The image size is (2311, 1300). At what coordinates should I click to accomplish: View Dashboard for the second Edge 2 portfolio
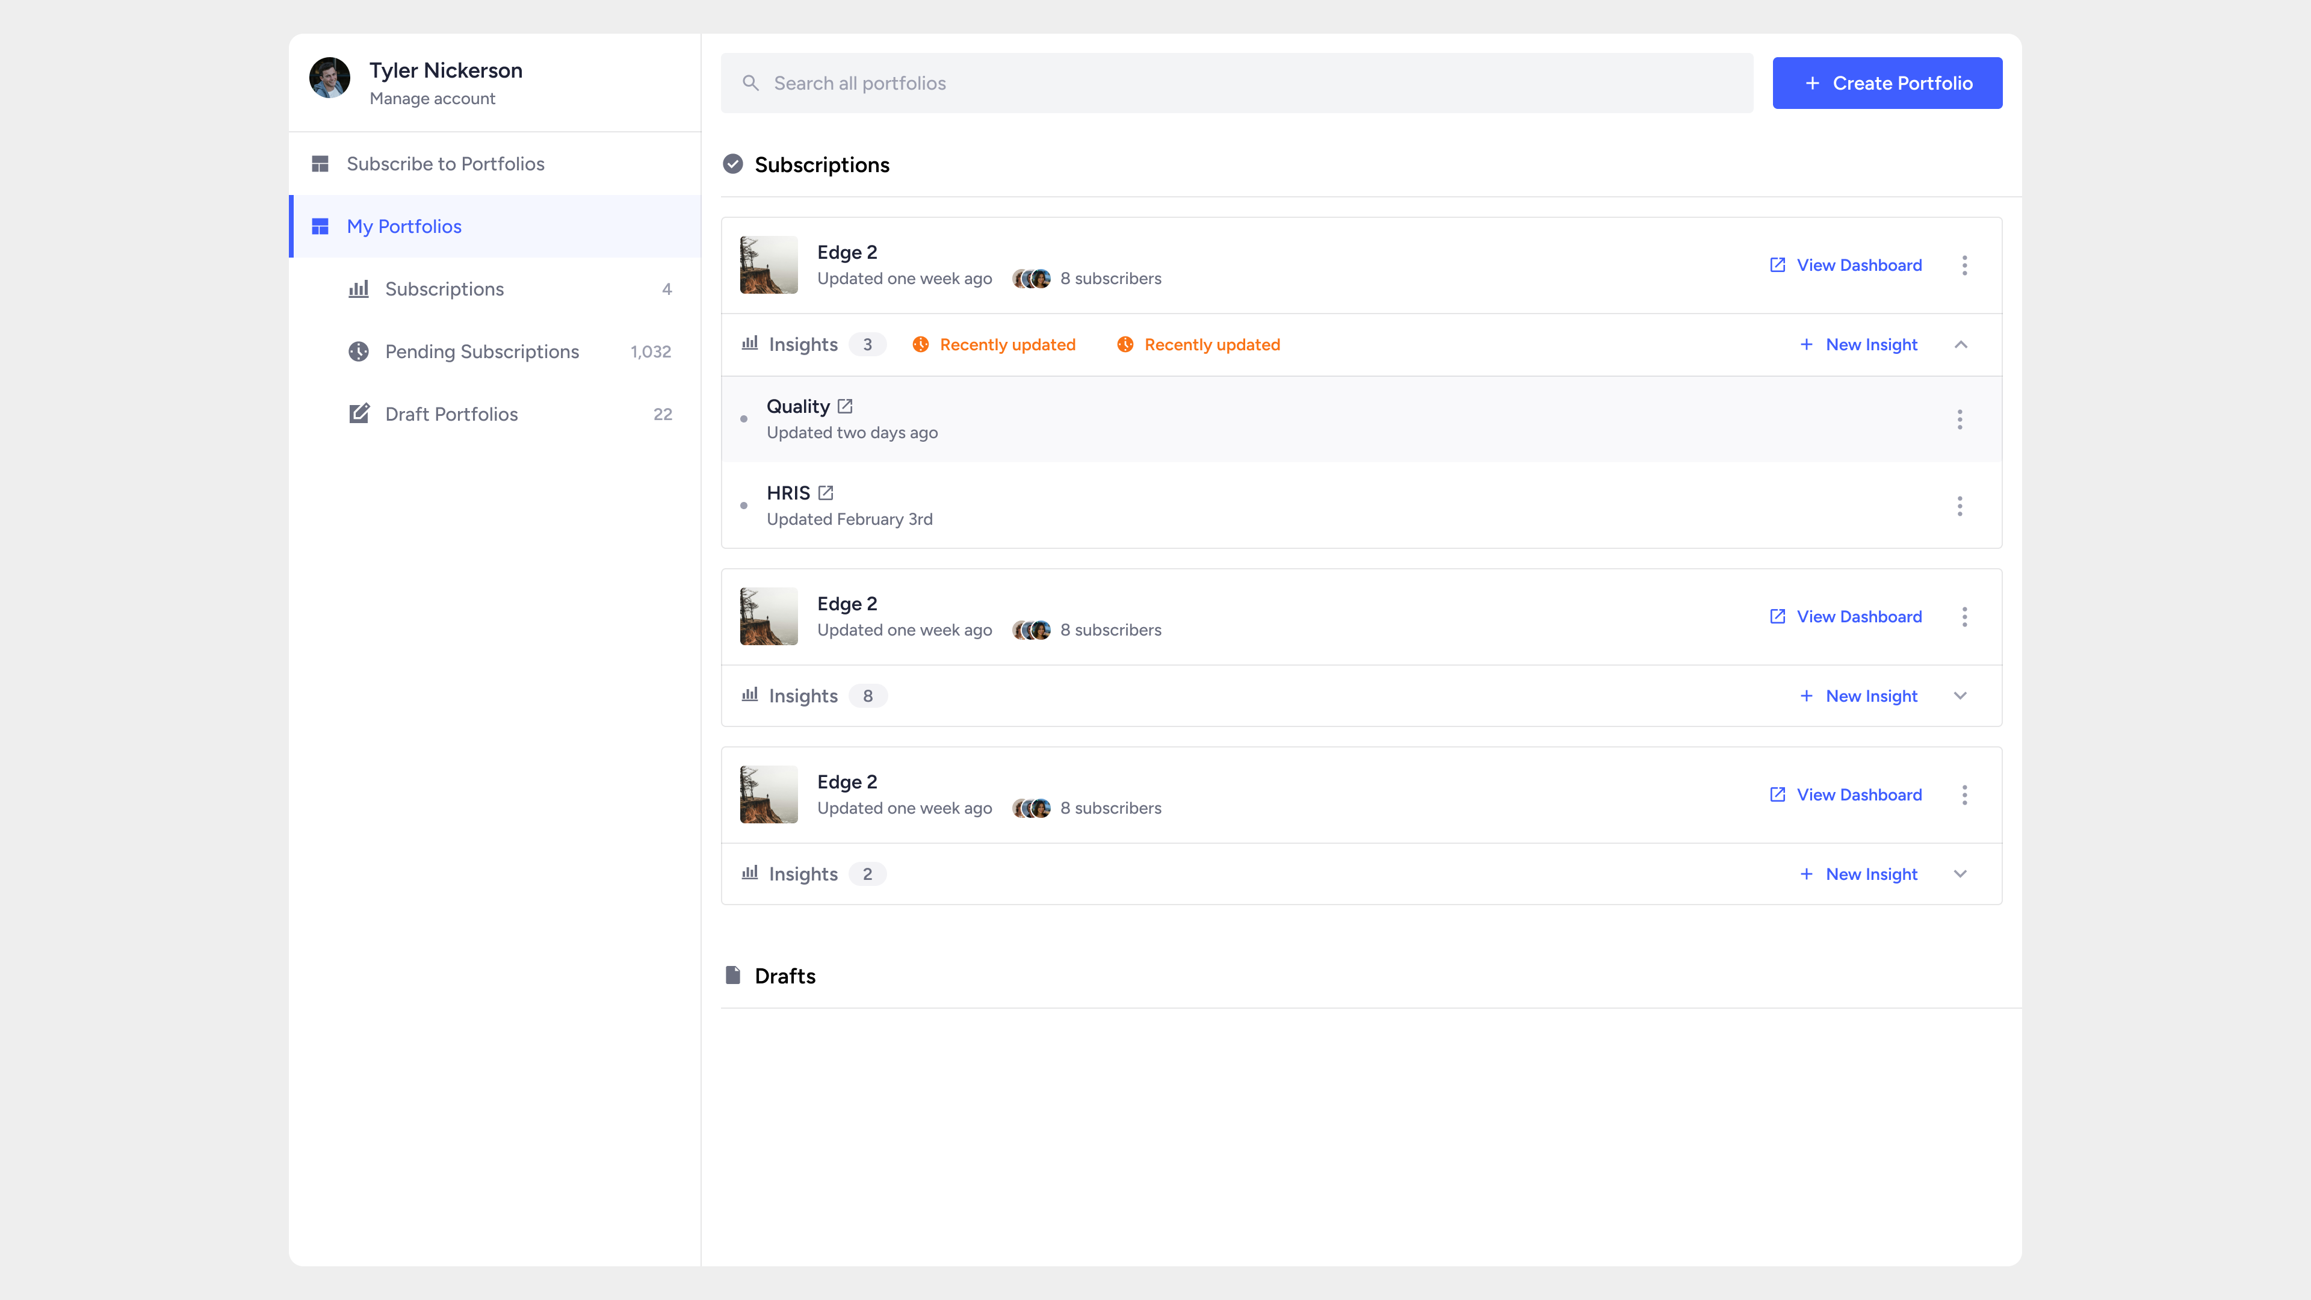click(1845, 616)
